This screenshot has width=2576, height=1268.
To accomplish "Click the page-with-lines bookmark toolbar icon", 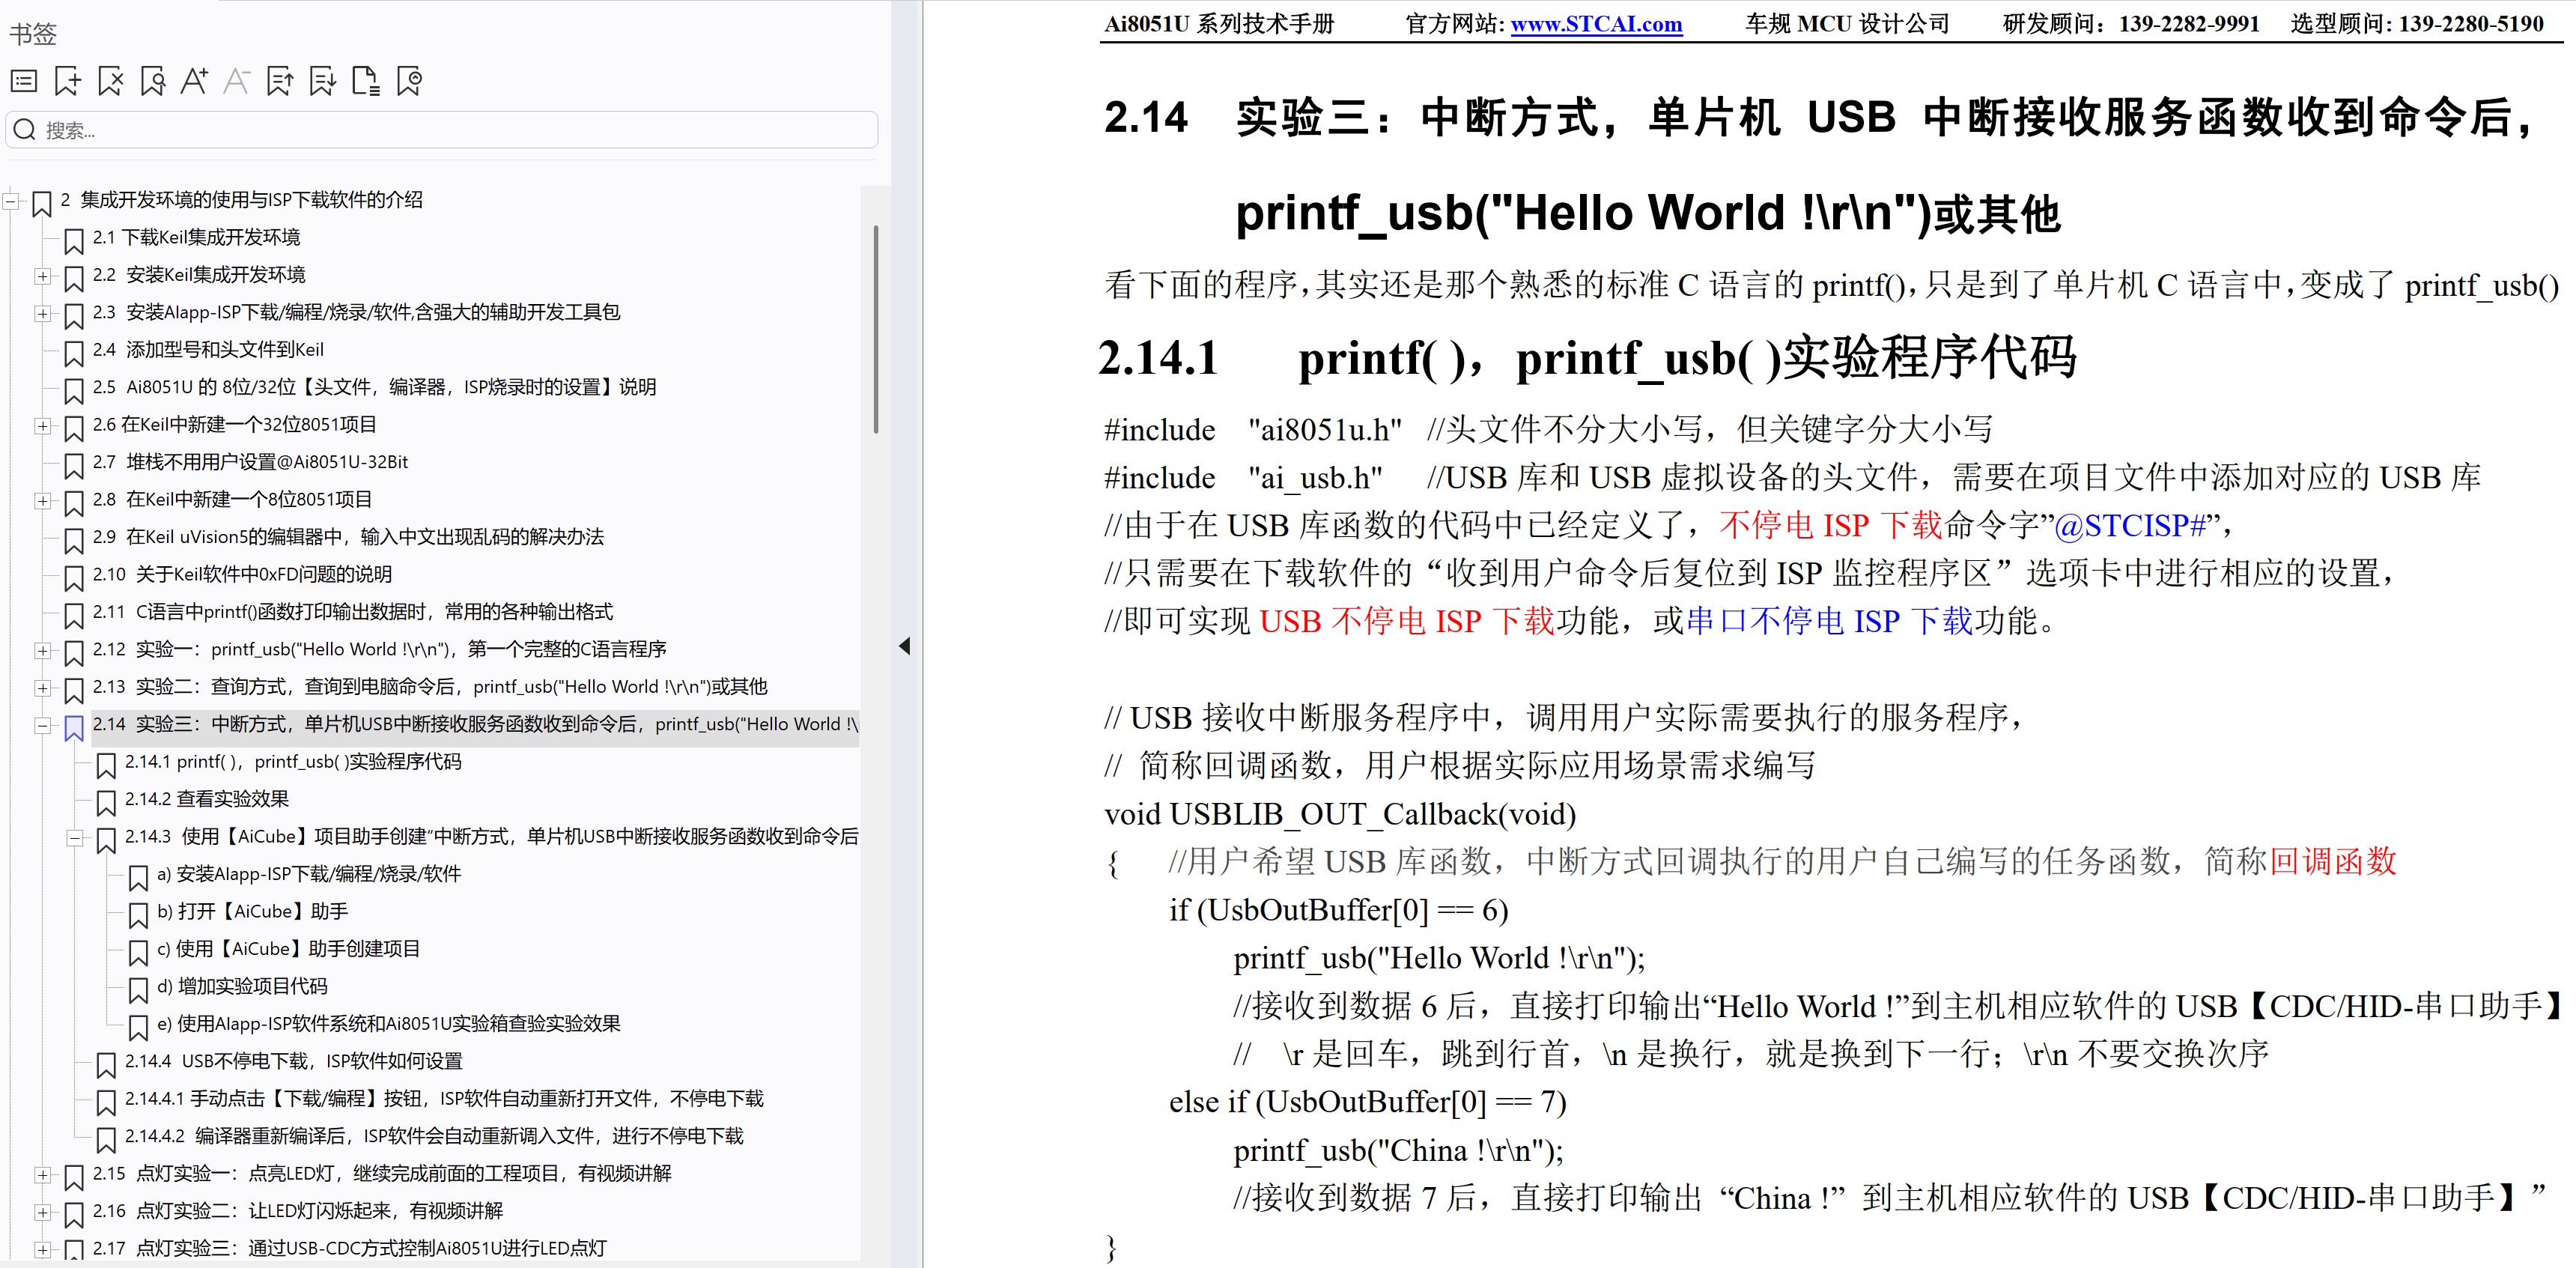I will (x=366, y=81).
